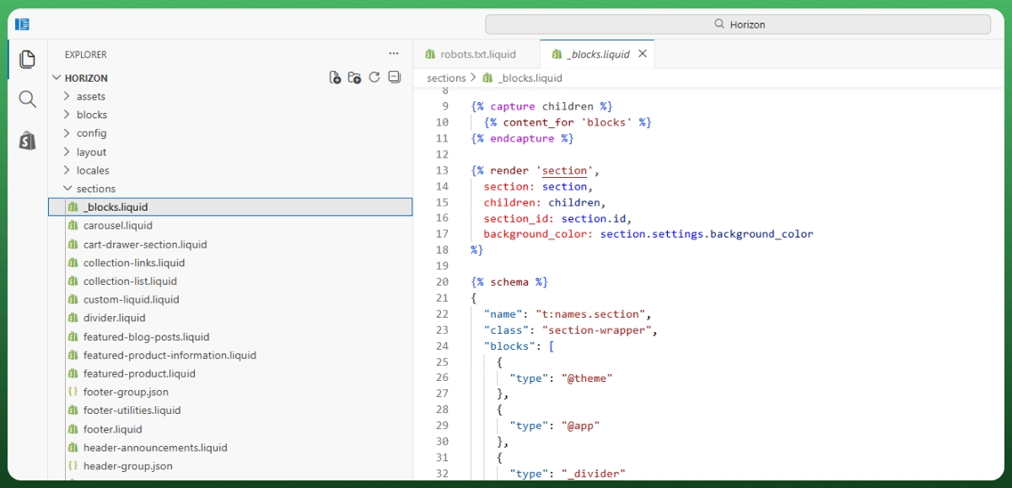Image resolution: width=1012 pixels, height=488 pixels.
Task: Collapse the HORIZON root folder
Action: pos(57,78)
